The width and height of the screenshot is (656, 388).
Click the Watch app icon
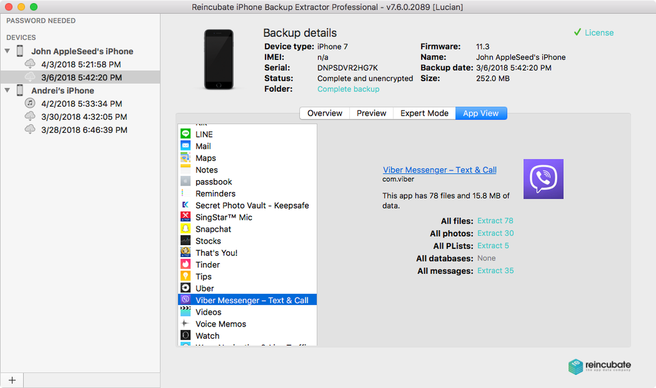point(186,336)
